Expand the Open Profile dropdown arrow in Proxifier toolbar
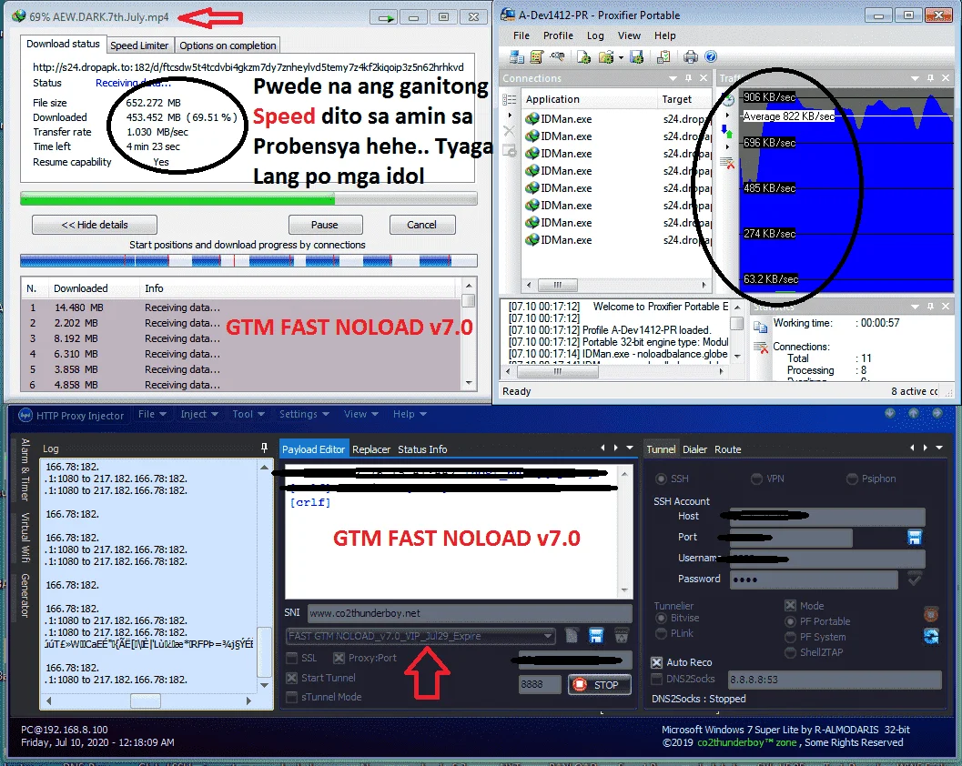Image resolution: width=962 pixels, height=766 pixels. [621, 57]
